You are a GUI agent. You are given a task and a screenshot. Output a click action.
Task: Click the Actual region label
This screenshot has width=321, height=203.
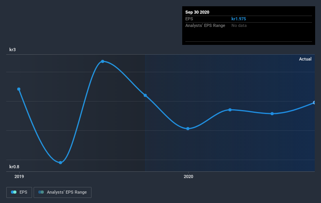click(x=305, y=59)
